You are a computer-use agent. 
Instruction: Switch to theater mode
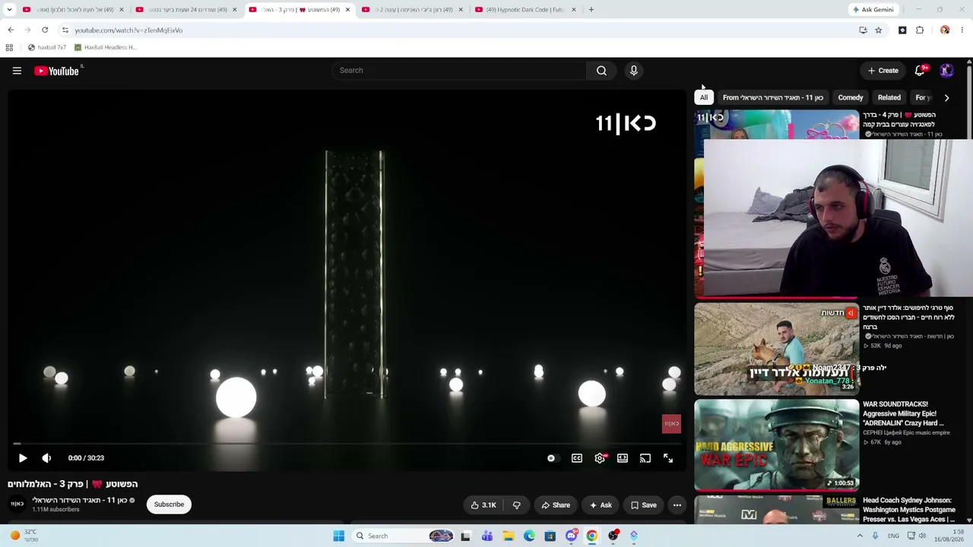pos(623,458)
